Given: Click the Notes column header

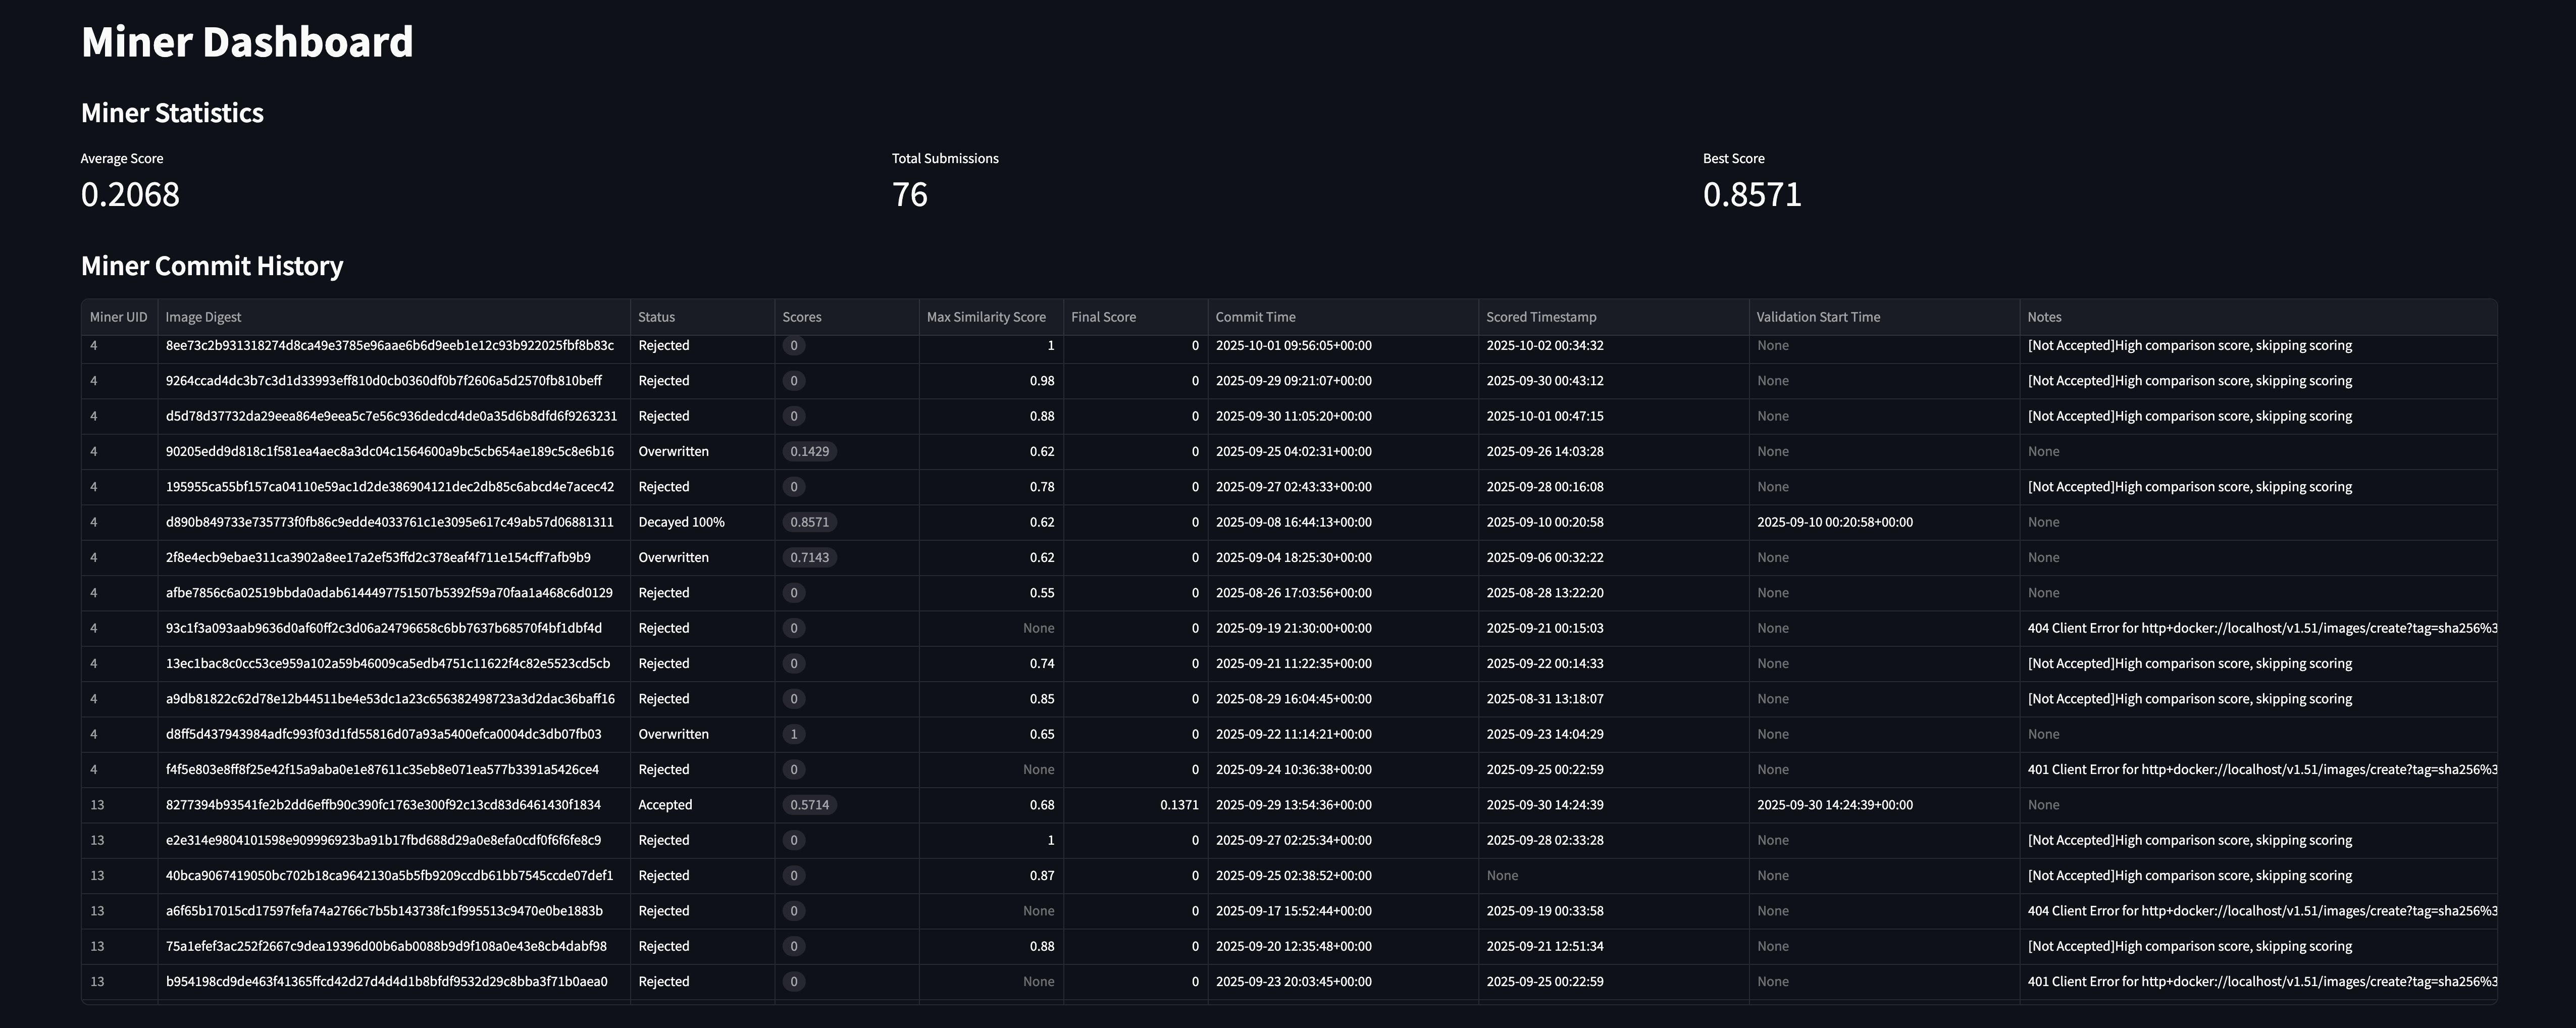Looking at the screenshot, I should 2044,317.
